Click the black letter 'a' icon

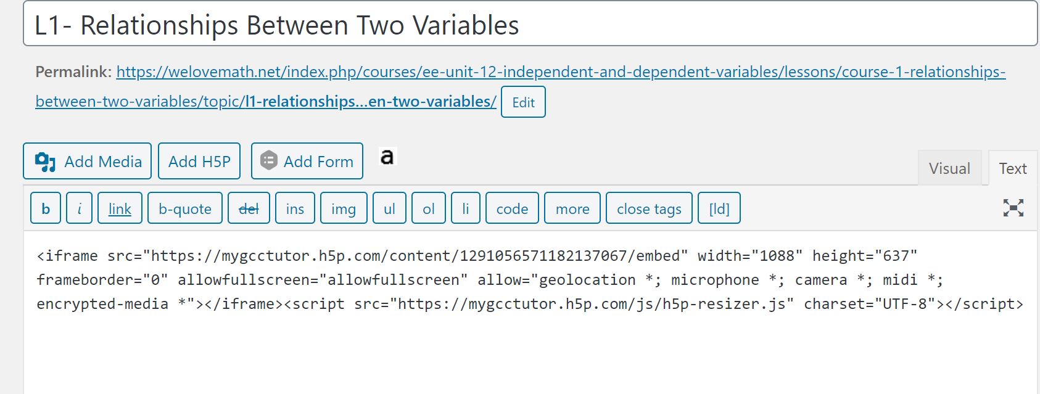pyautogui.click(x=387, y=157)
